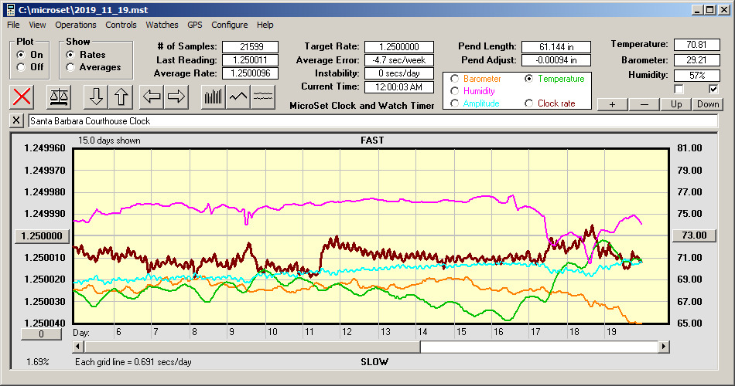Click the Average Error field
735x386 pixels.
click(399, 60)
